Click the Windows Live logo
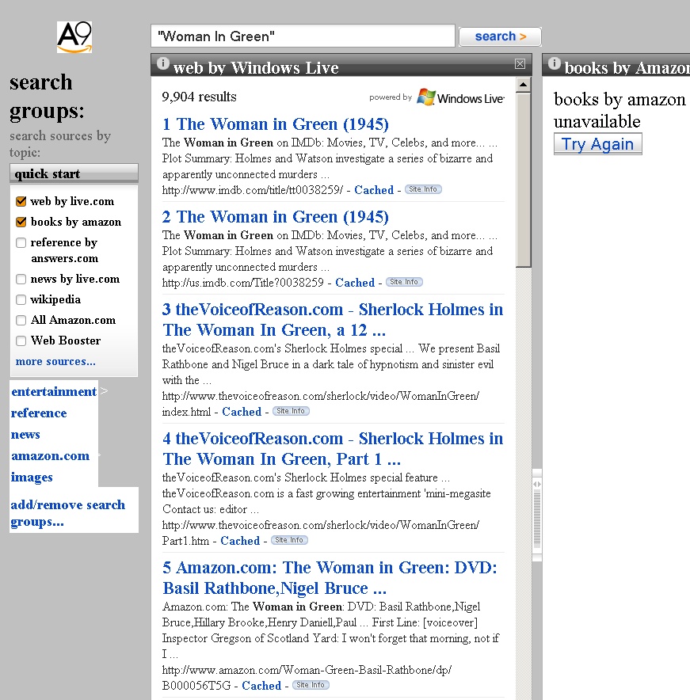 (x=461, y=97)
